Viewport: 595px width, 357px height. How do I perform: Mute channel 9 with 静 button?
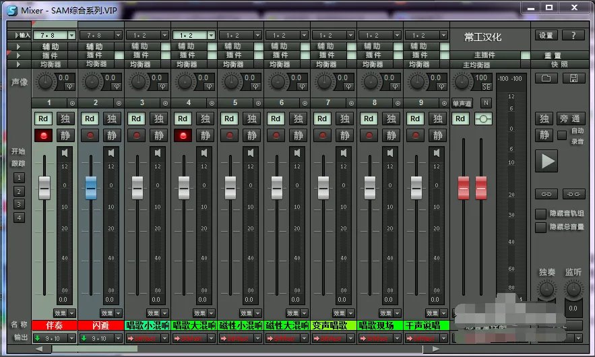[437, 135]
